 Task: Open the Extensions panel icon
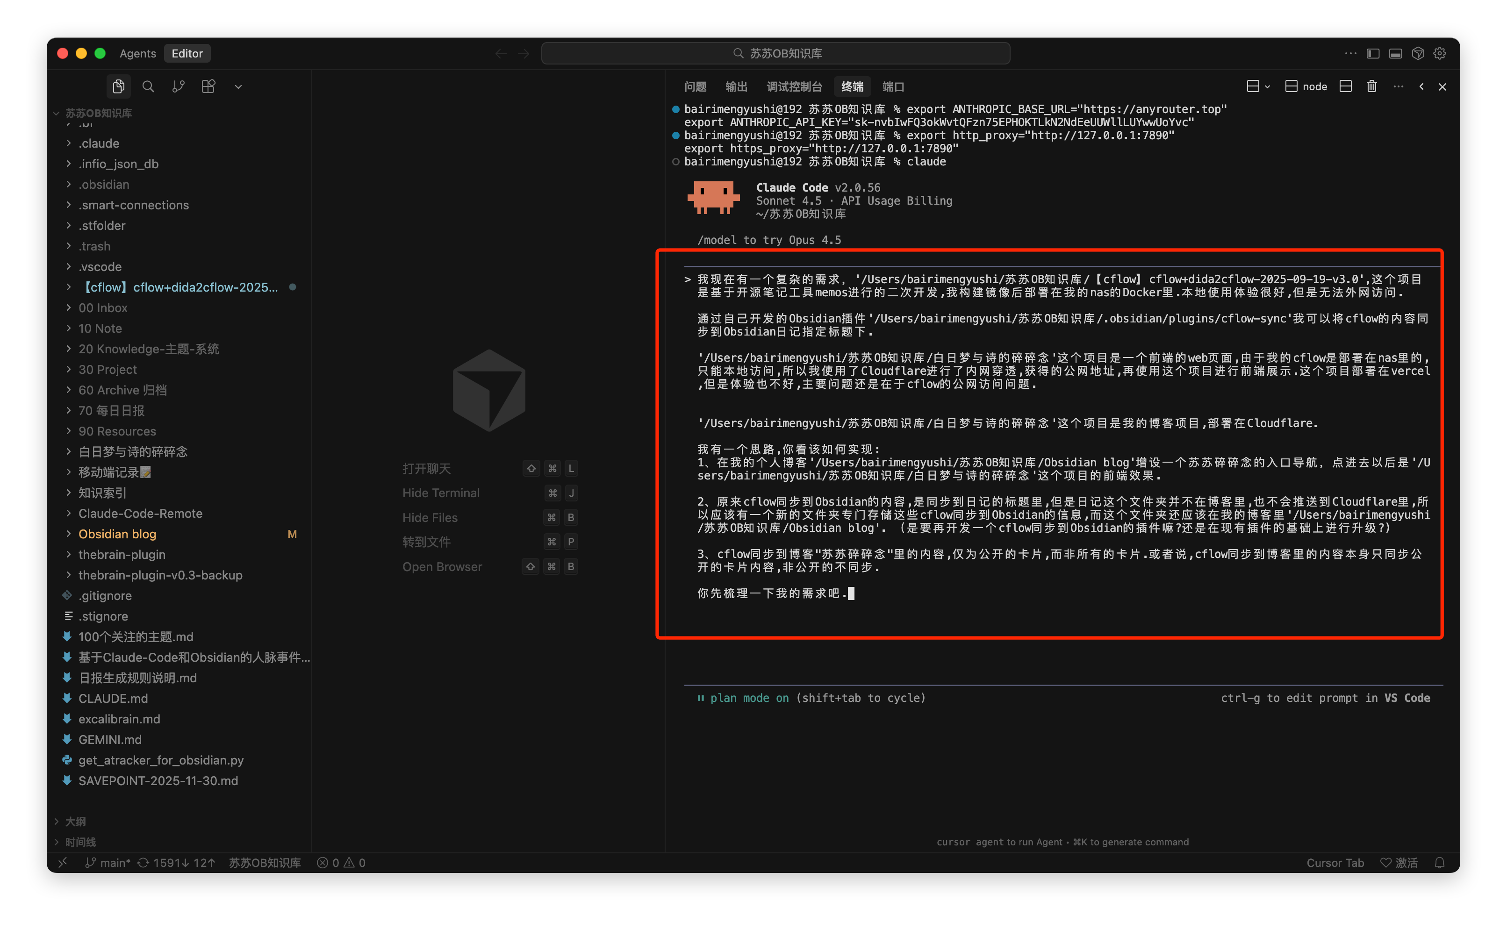[208, 86]
